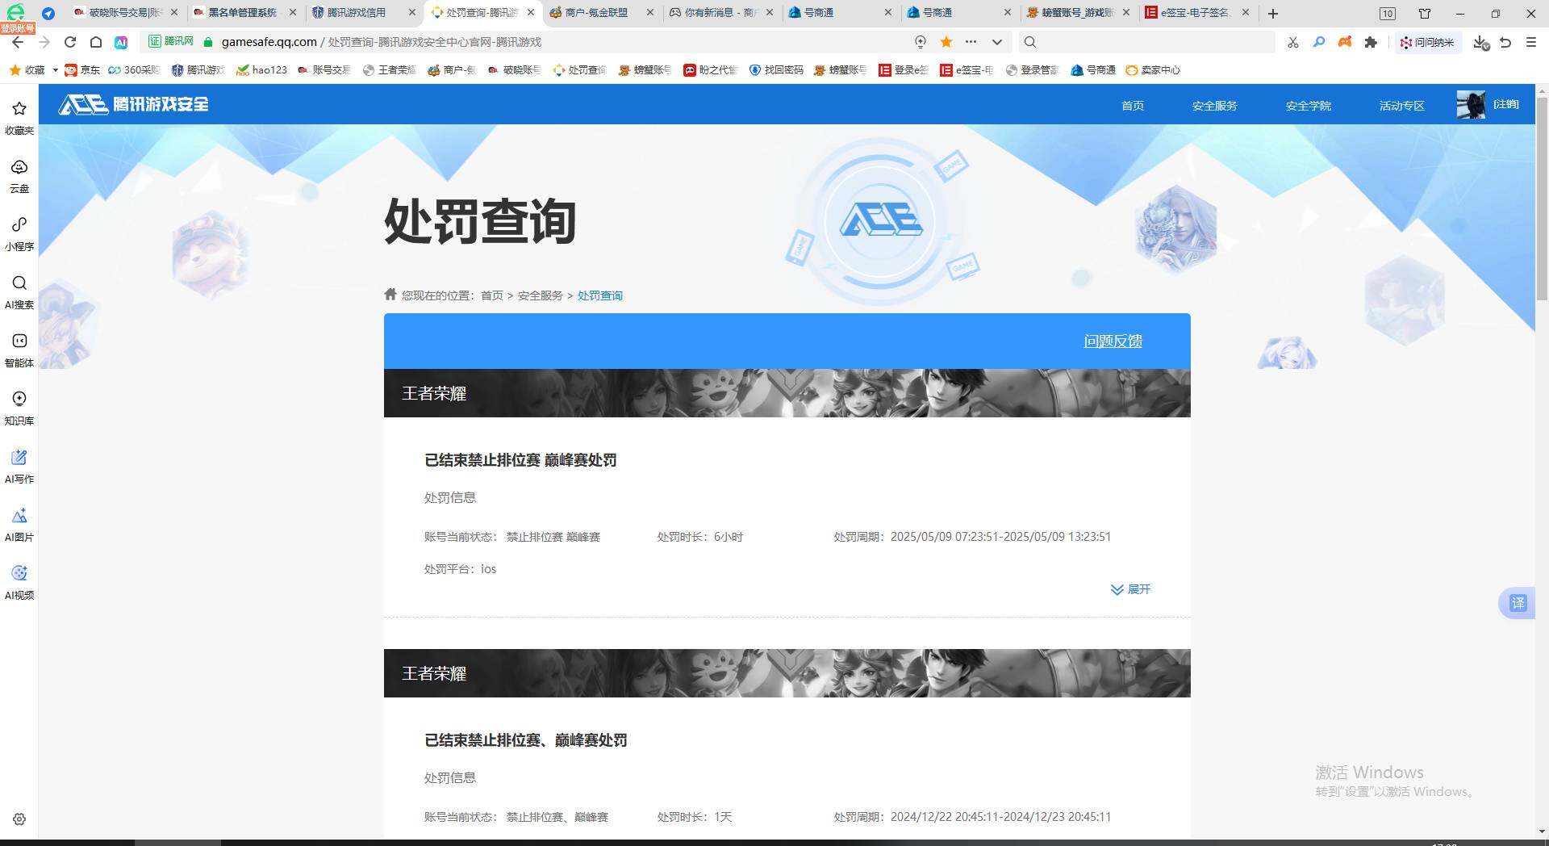Image resolution: width=1549 pixels, height=846 pixels.
Task: Select 安全学院 in the navigation bar
Action: pos(1308,106)
